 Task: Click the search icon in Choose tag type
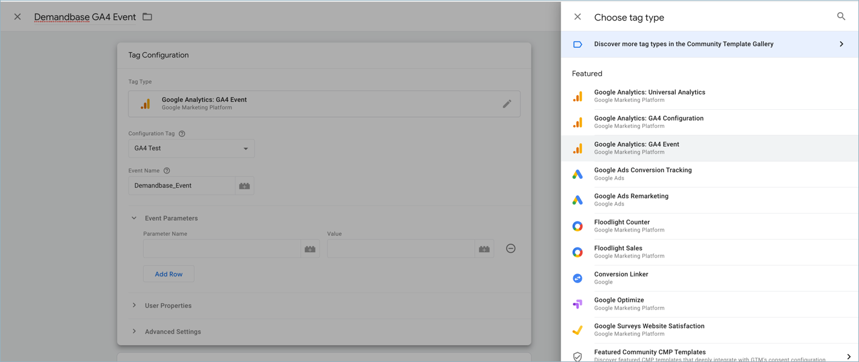click(x=841, y=16)
